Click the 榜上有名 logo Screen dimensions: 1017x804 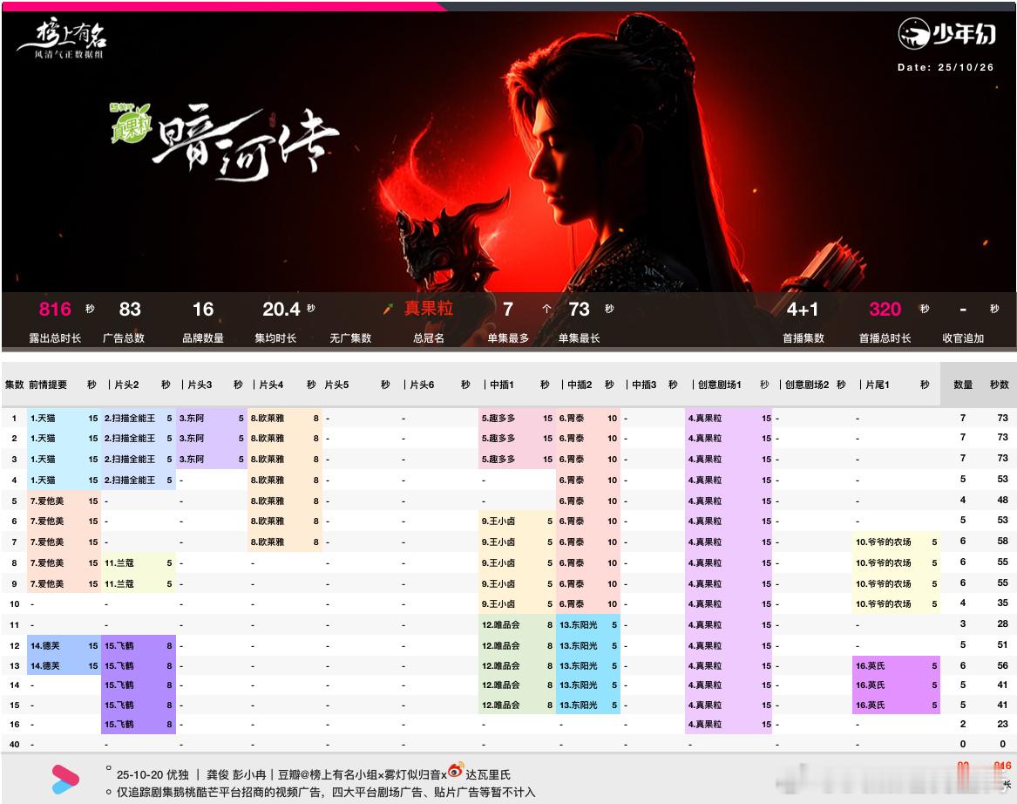[63, 39]
